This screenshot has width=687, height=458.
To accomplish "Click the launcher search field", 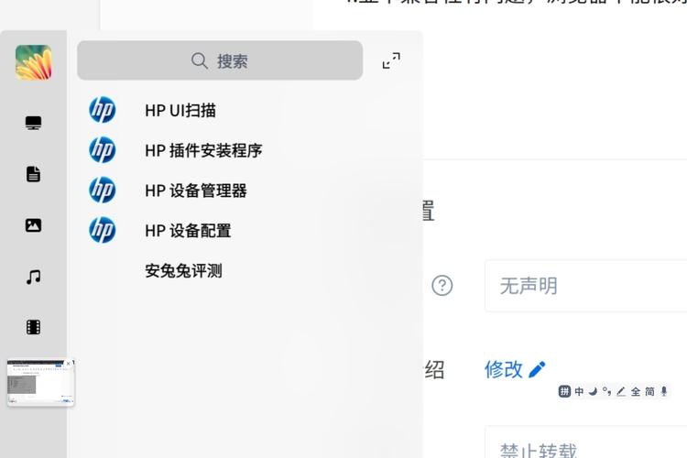I will click(220, 60).
